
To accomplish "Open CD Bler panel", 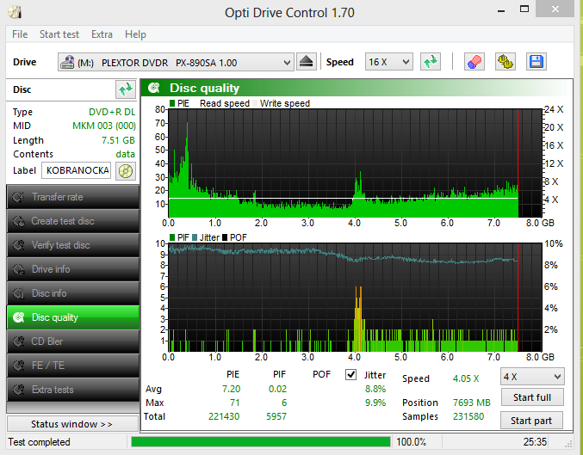I will (x=73, y=341).
